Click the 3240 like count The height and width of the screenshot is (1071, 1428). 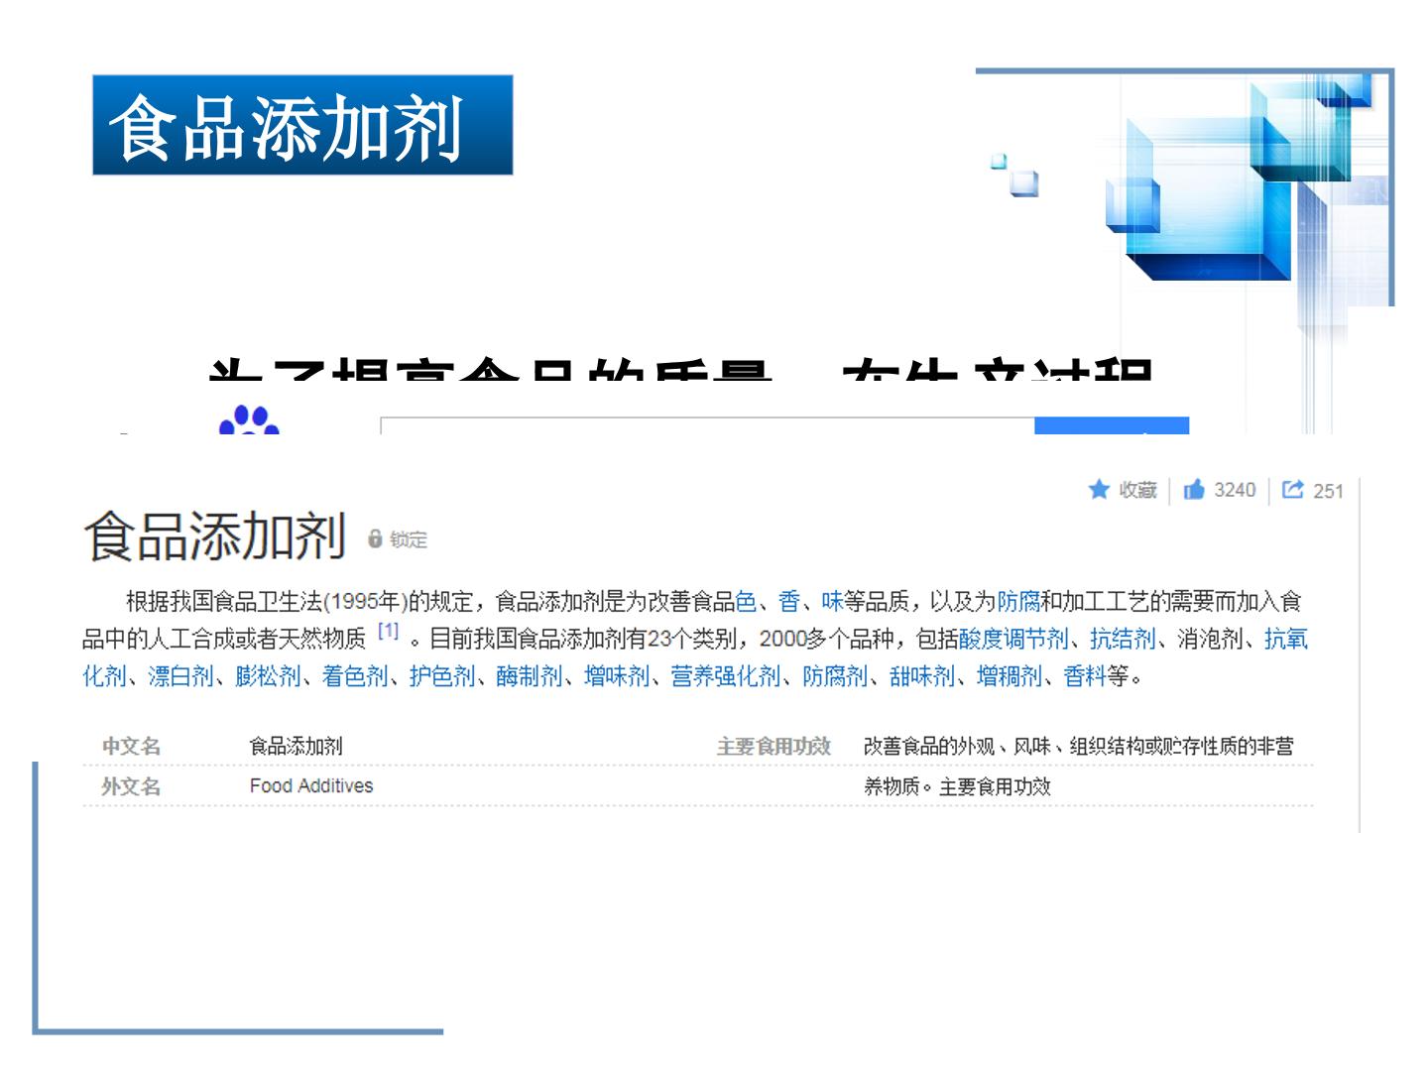pyautogui.click(x=1235, y=490)
